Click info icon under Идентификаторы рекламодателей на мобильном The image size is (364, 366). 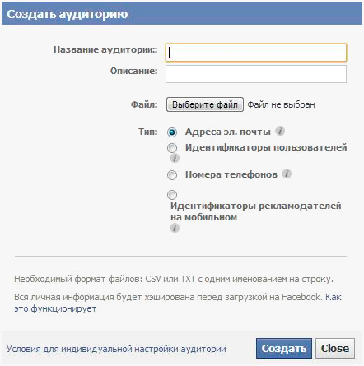(x=175, y=228)
